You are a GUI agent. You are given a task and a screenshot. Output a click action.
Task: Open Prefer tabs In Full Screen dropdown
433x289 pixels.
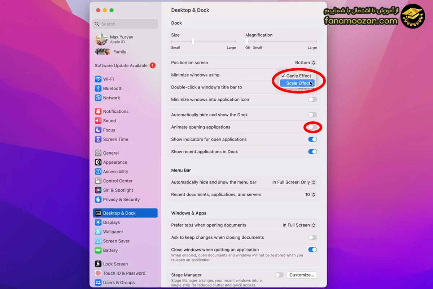[299, 225]
